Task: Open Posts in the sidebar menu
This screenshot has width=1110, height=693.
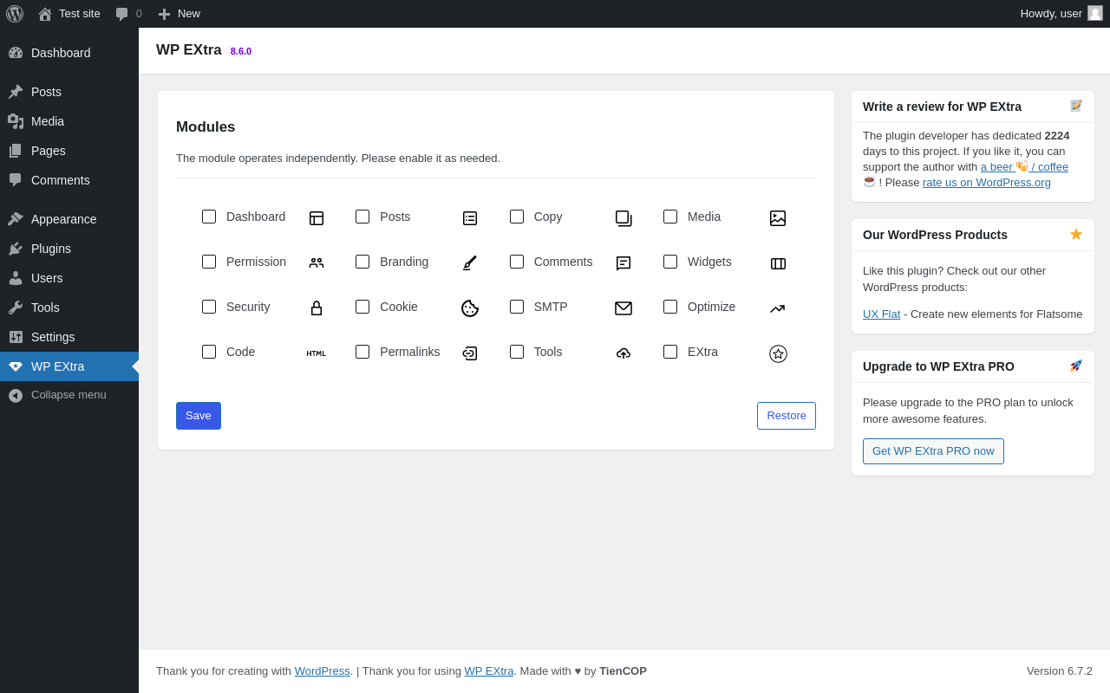Action: [69, 92]
